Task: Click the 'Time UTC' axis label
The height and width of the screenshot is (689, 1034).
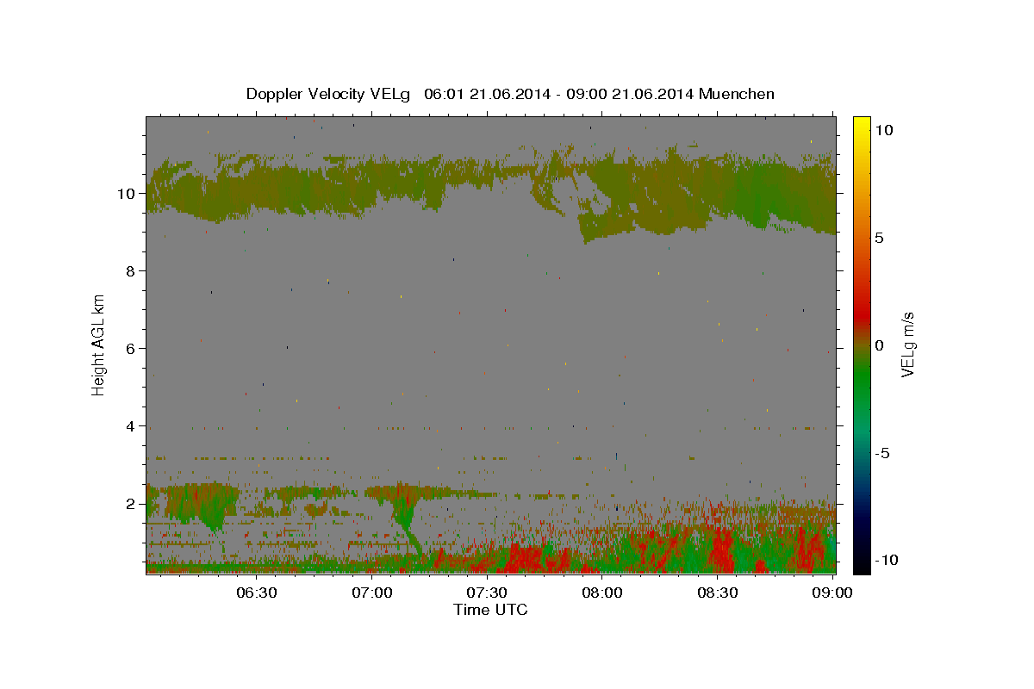Action: click(490, 610)
